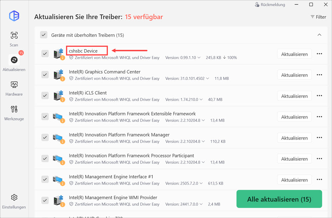The width and height of the screenshot is (332, 218).
Task: Uncheck Intel iCLS Client checkbox
Action: 45,95
